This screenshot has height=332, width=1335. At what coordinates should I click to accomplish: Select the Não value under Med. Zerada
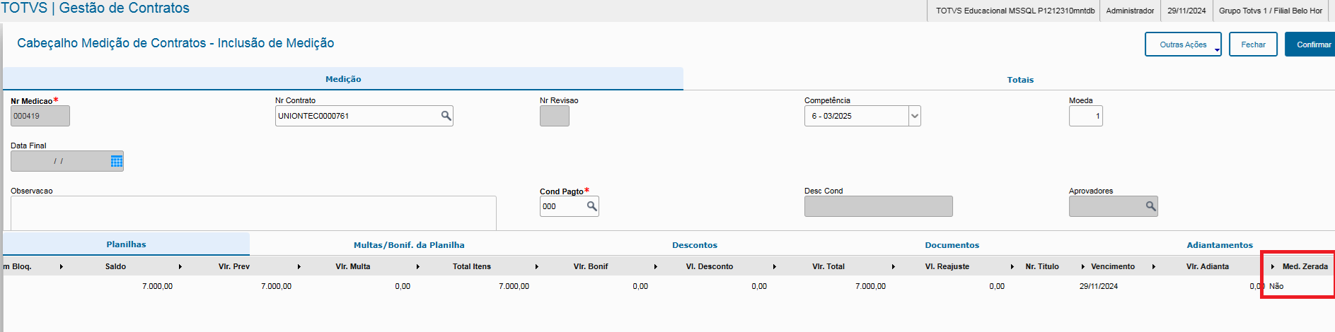pyautogui.click(x=1276, y=286)
